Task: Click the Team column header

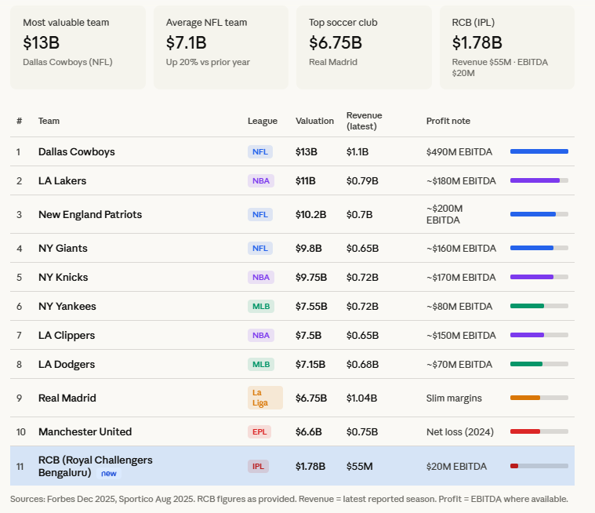Action: (49, 121)
